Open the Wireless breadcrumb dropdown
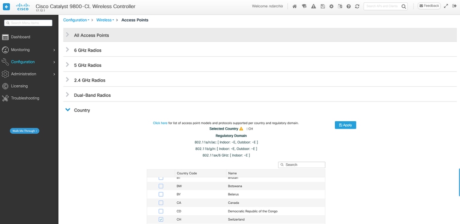 tap(105, 20)
